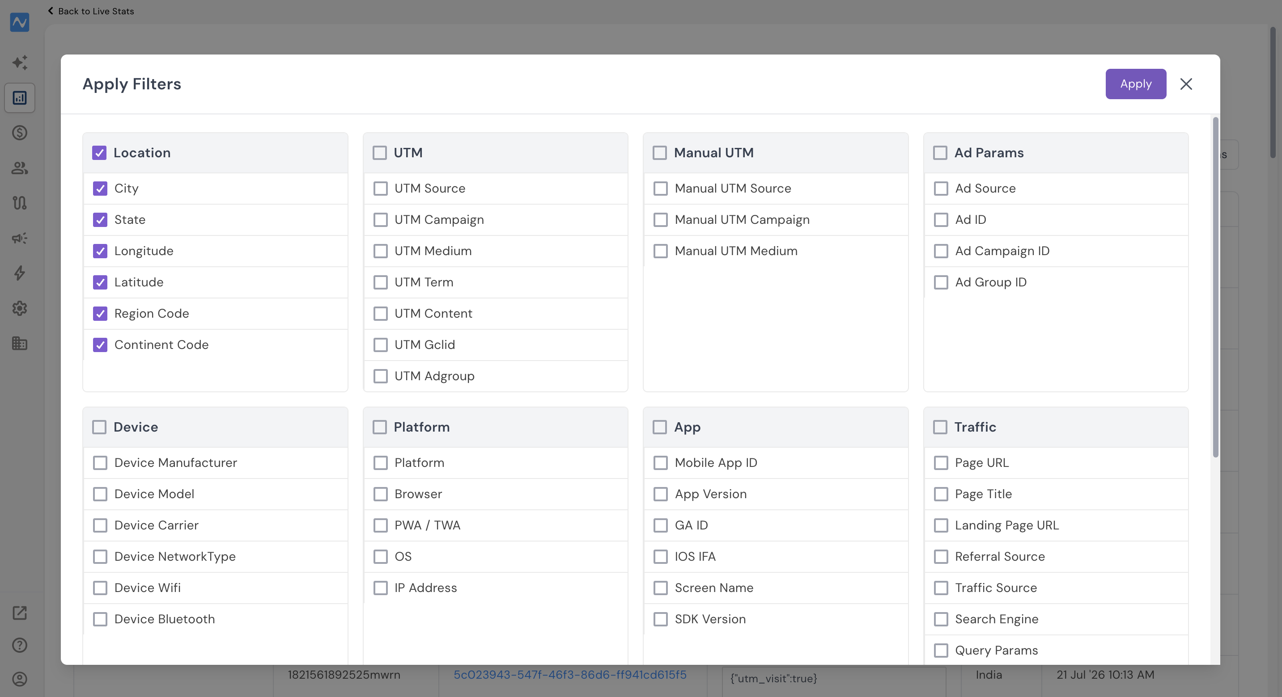Enable the SDK Version checkbox
Image resolution: width=1282 pixels, height=697 pixels.
[x=661, y=619]
